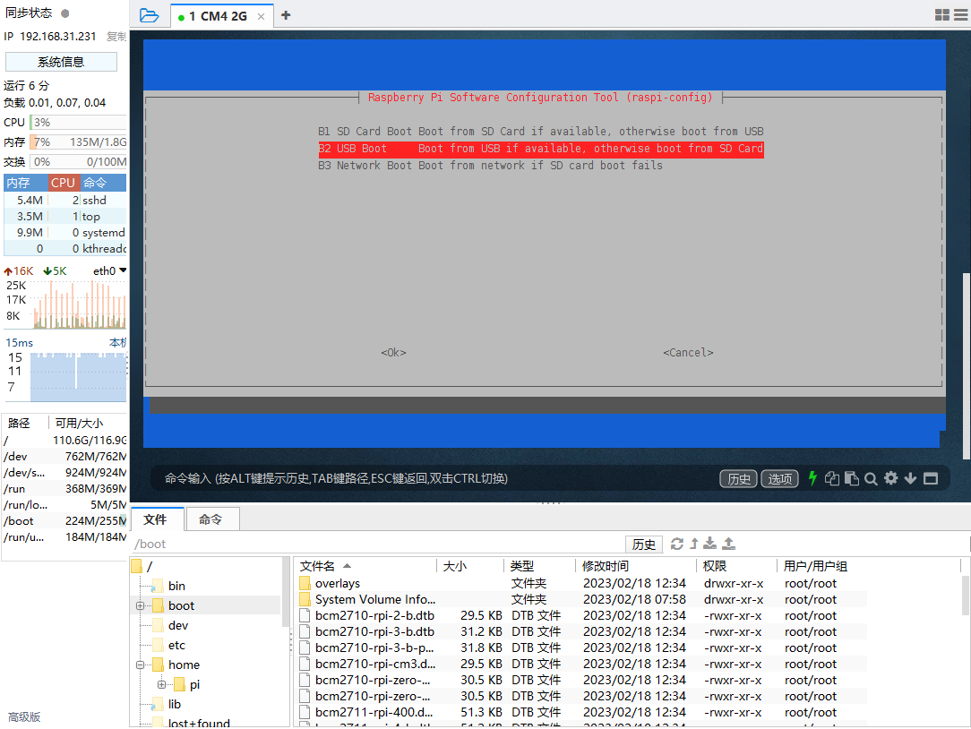This screenshot has width=971, height=729.
Task: Open the connection manager folder icon
Action: pos(150,15)
